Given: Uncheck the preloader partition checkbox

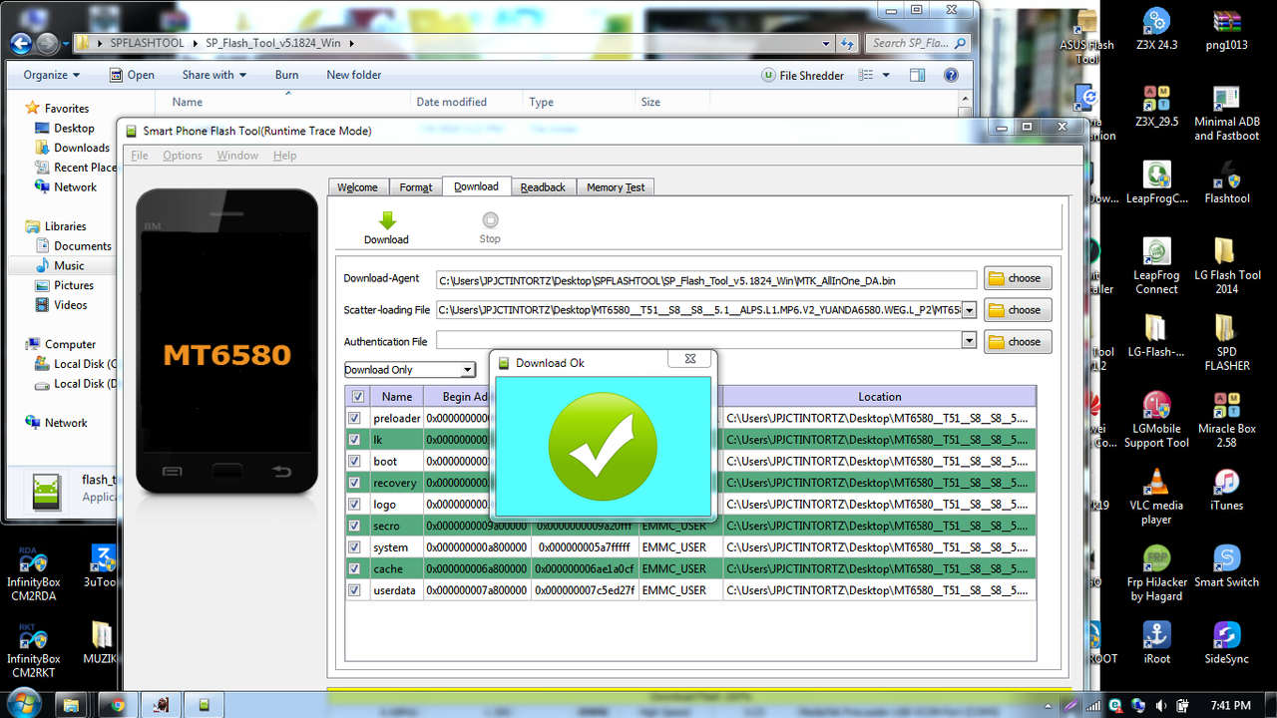Looking at the screenshot, I should pos(354,418).
